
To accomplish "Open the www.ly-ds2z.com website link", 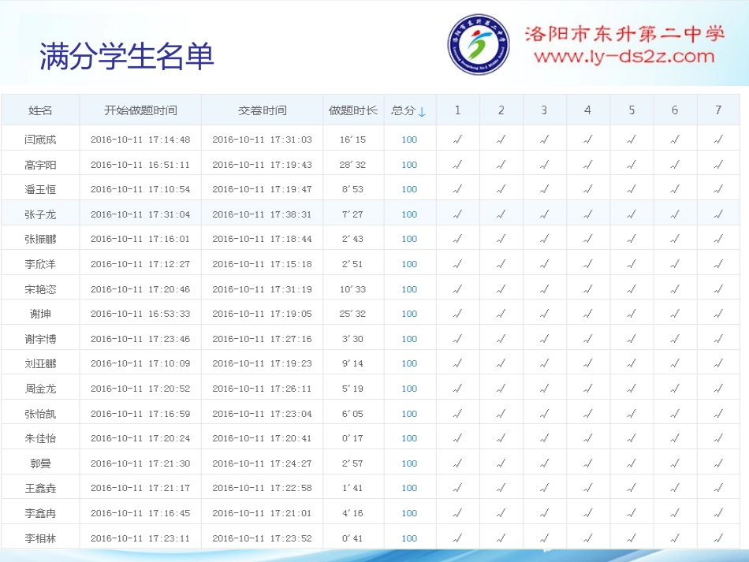I will click(624, 56).
